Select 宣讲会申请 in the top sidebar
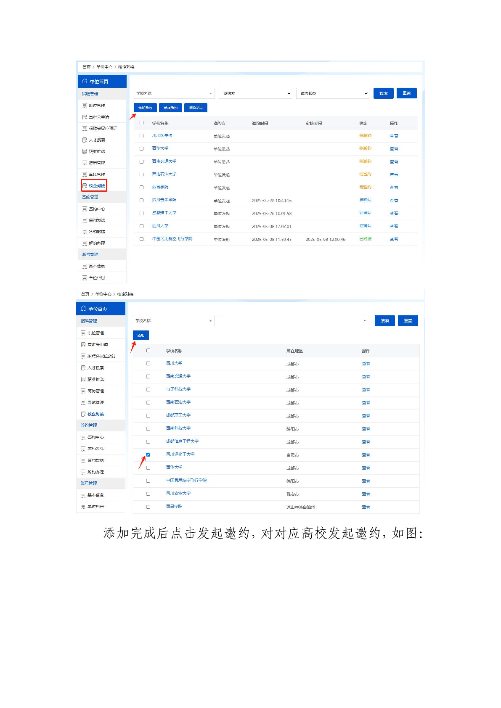 (99, 117)
